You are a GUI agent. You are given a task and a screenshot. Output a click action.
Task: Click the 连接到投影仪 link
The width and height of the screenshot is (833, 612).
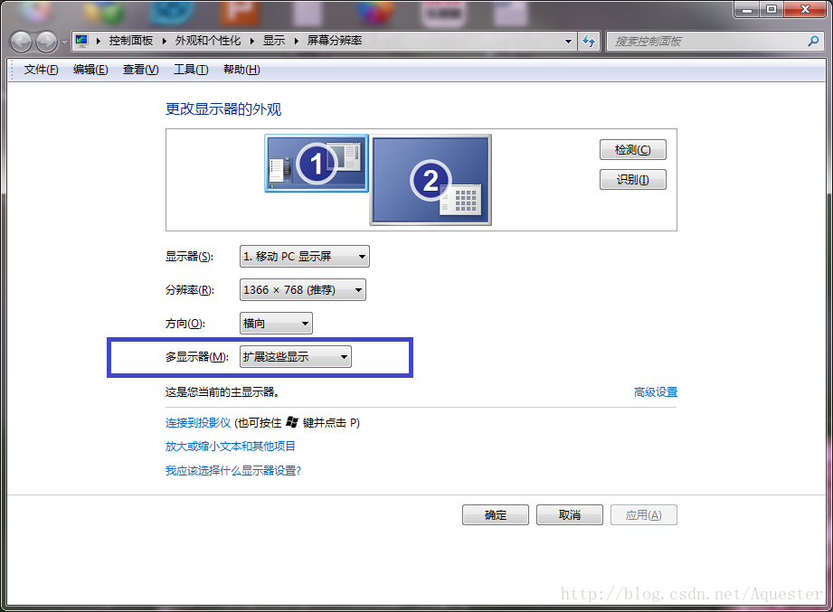(198, 422)
